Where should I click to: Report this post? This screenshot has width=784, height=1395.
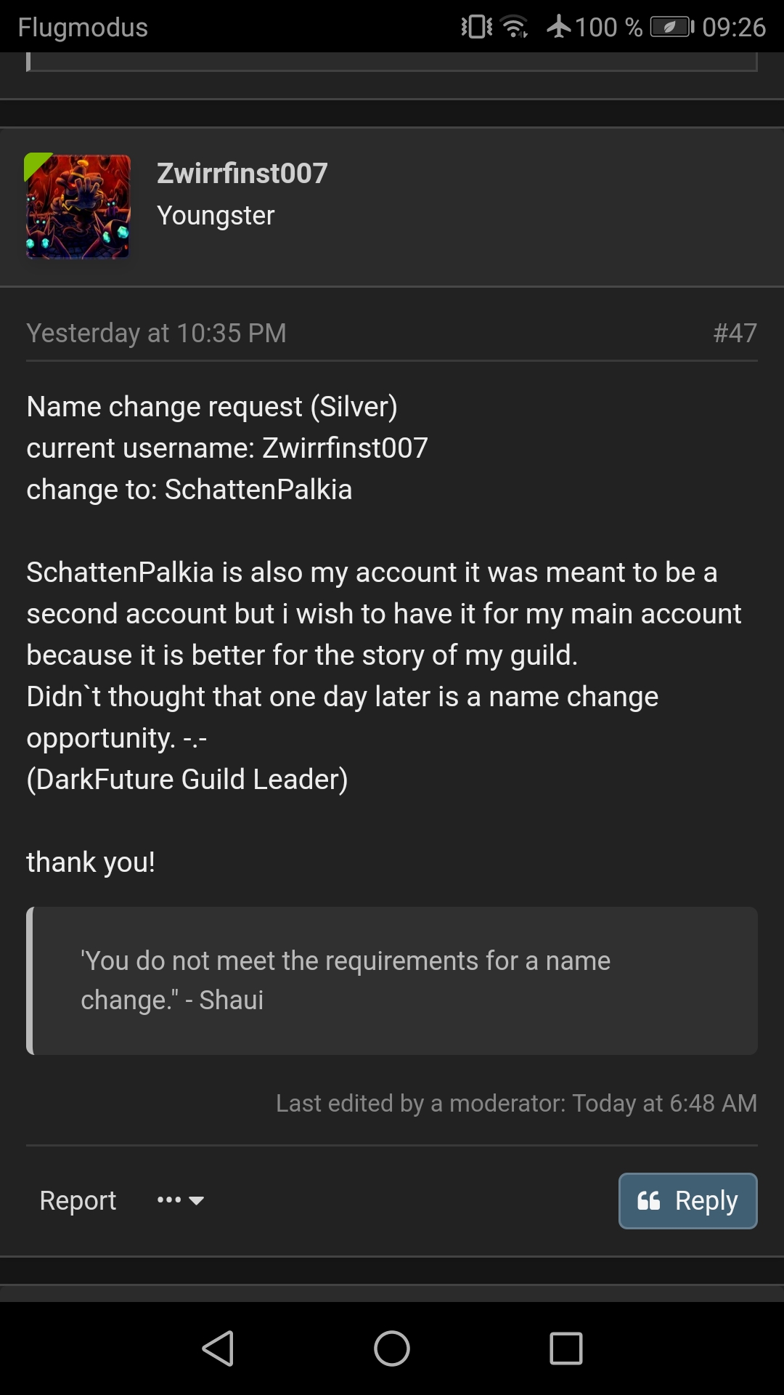click(x=78, y=1200)
